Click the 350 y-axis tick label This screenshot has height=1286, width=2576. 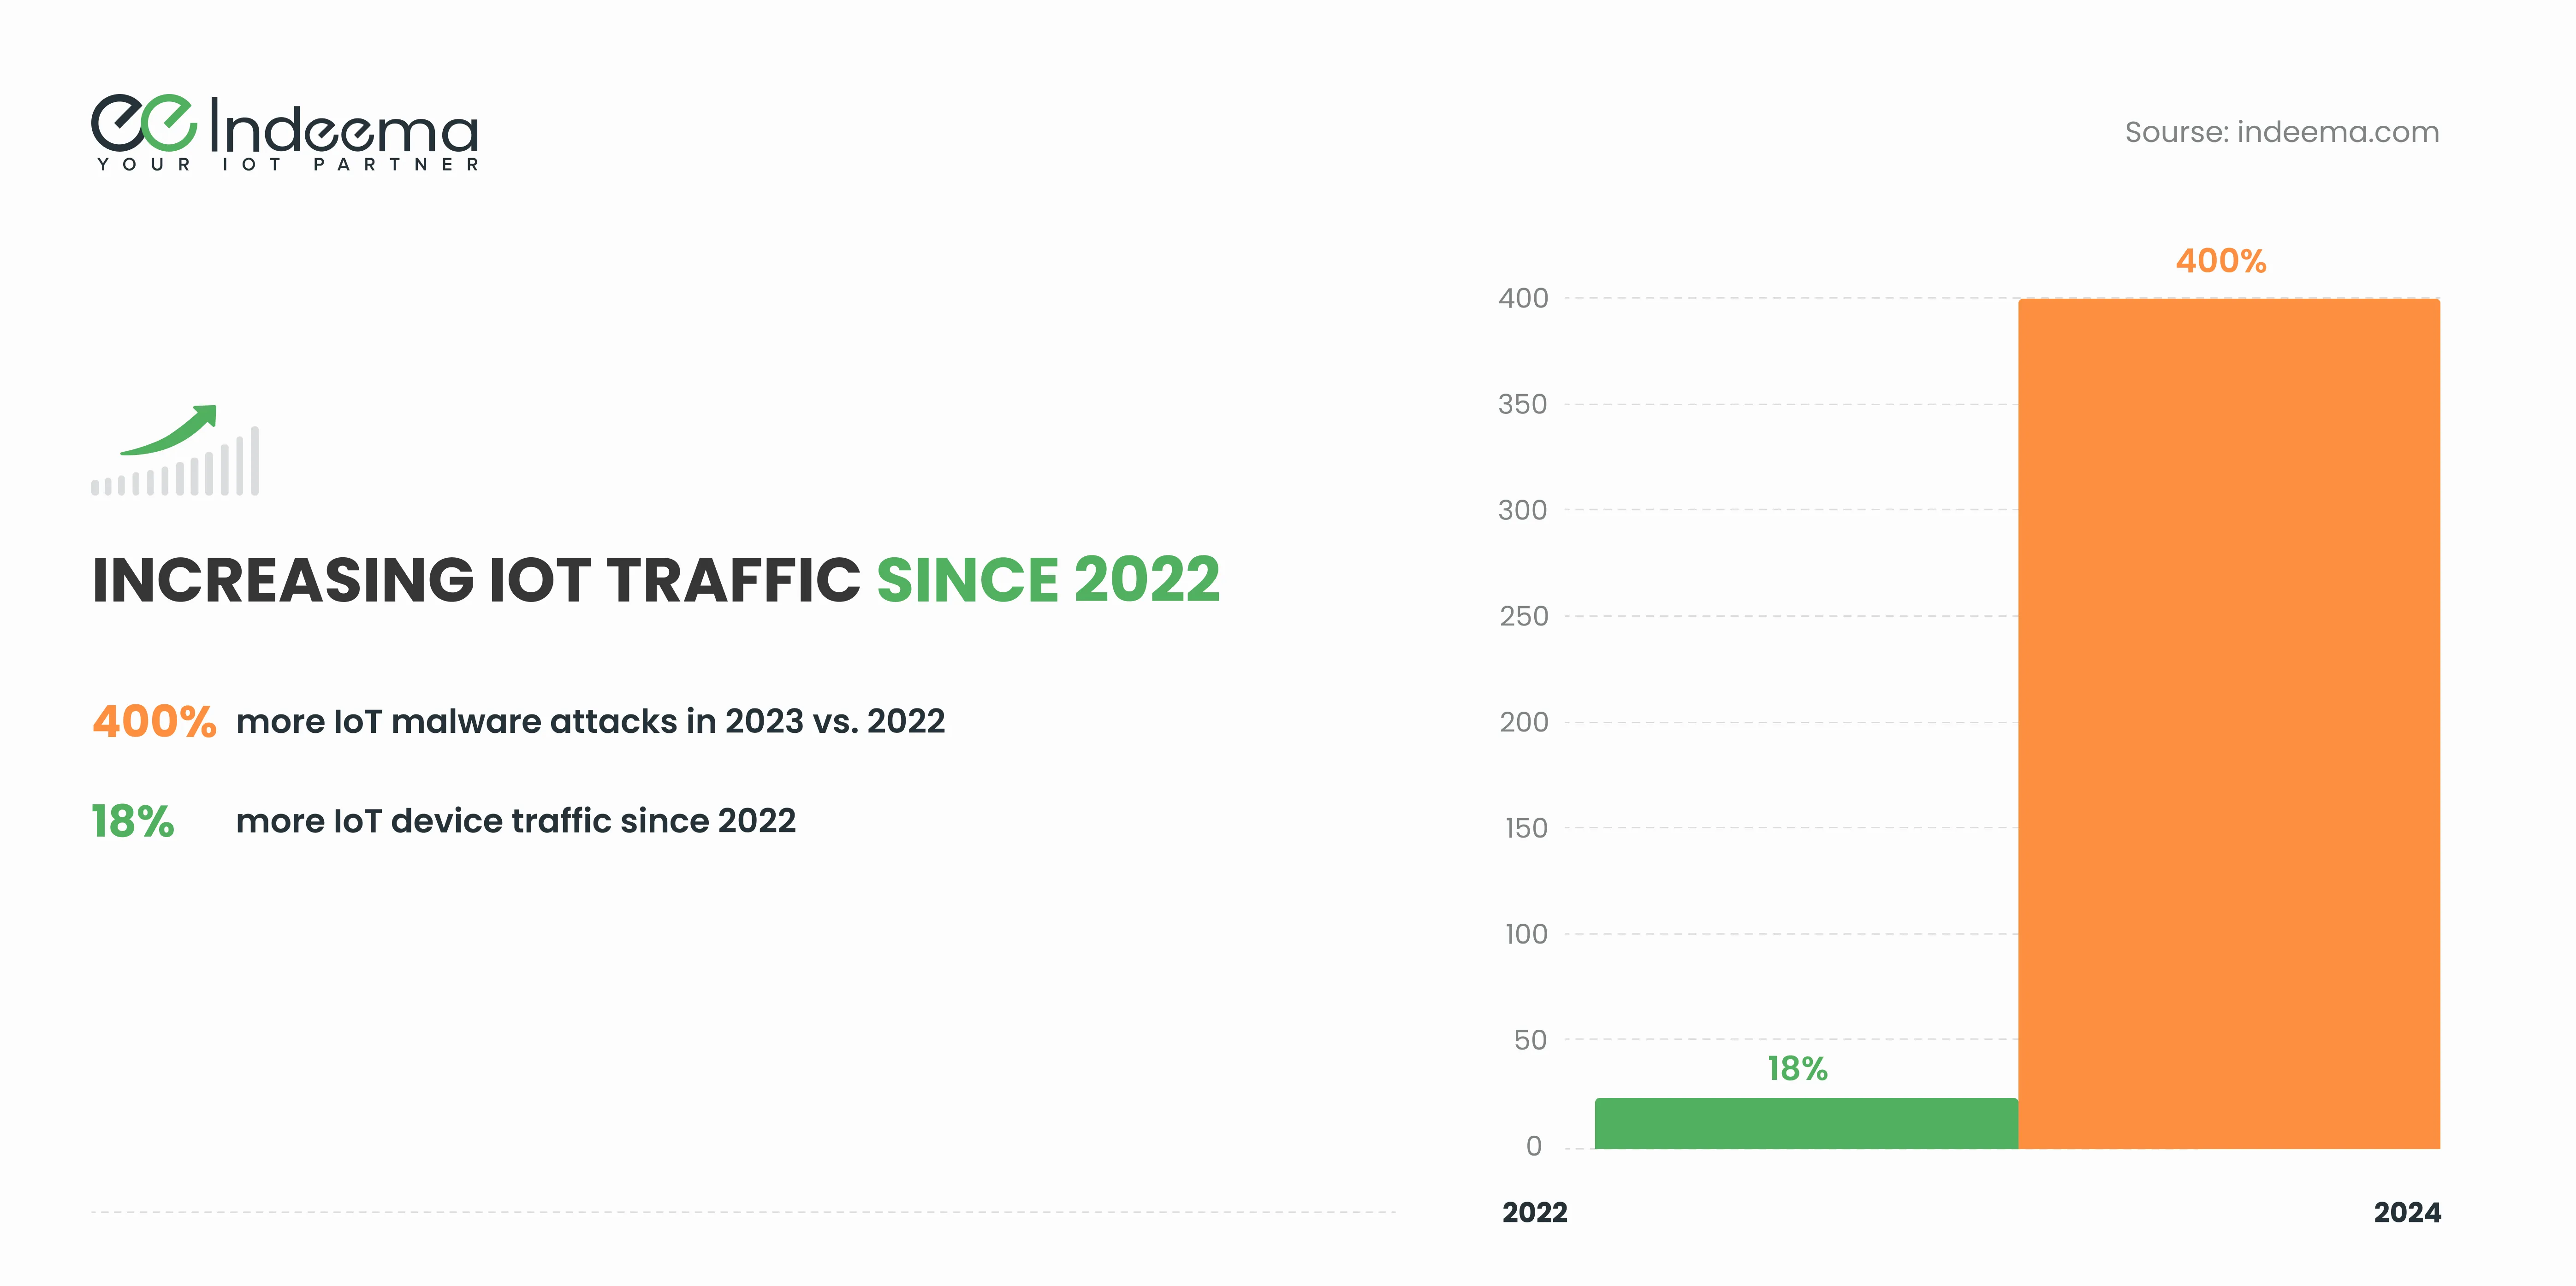coord(1522,405)
